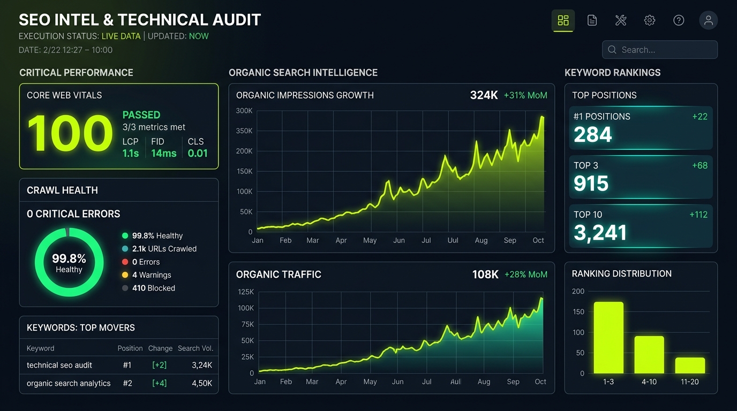Viewport: 737px width, 411px height.
Task: Select the "organic search analytics" keyword row
Action: point(119,383)
